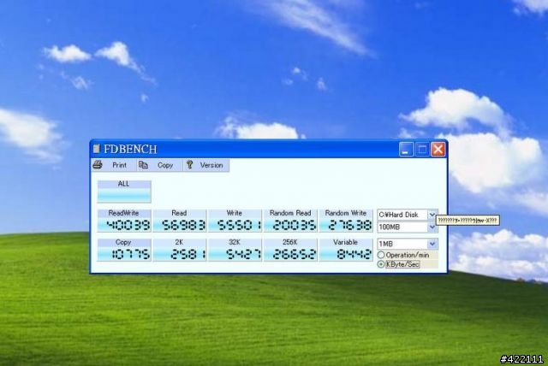Click the question mark Version icon
Viewport: 548px width, 366px height.
point(190,165)
